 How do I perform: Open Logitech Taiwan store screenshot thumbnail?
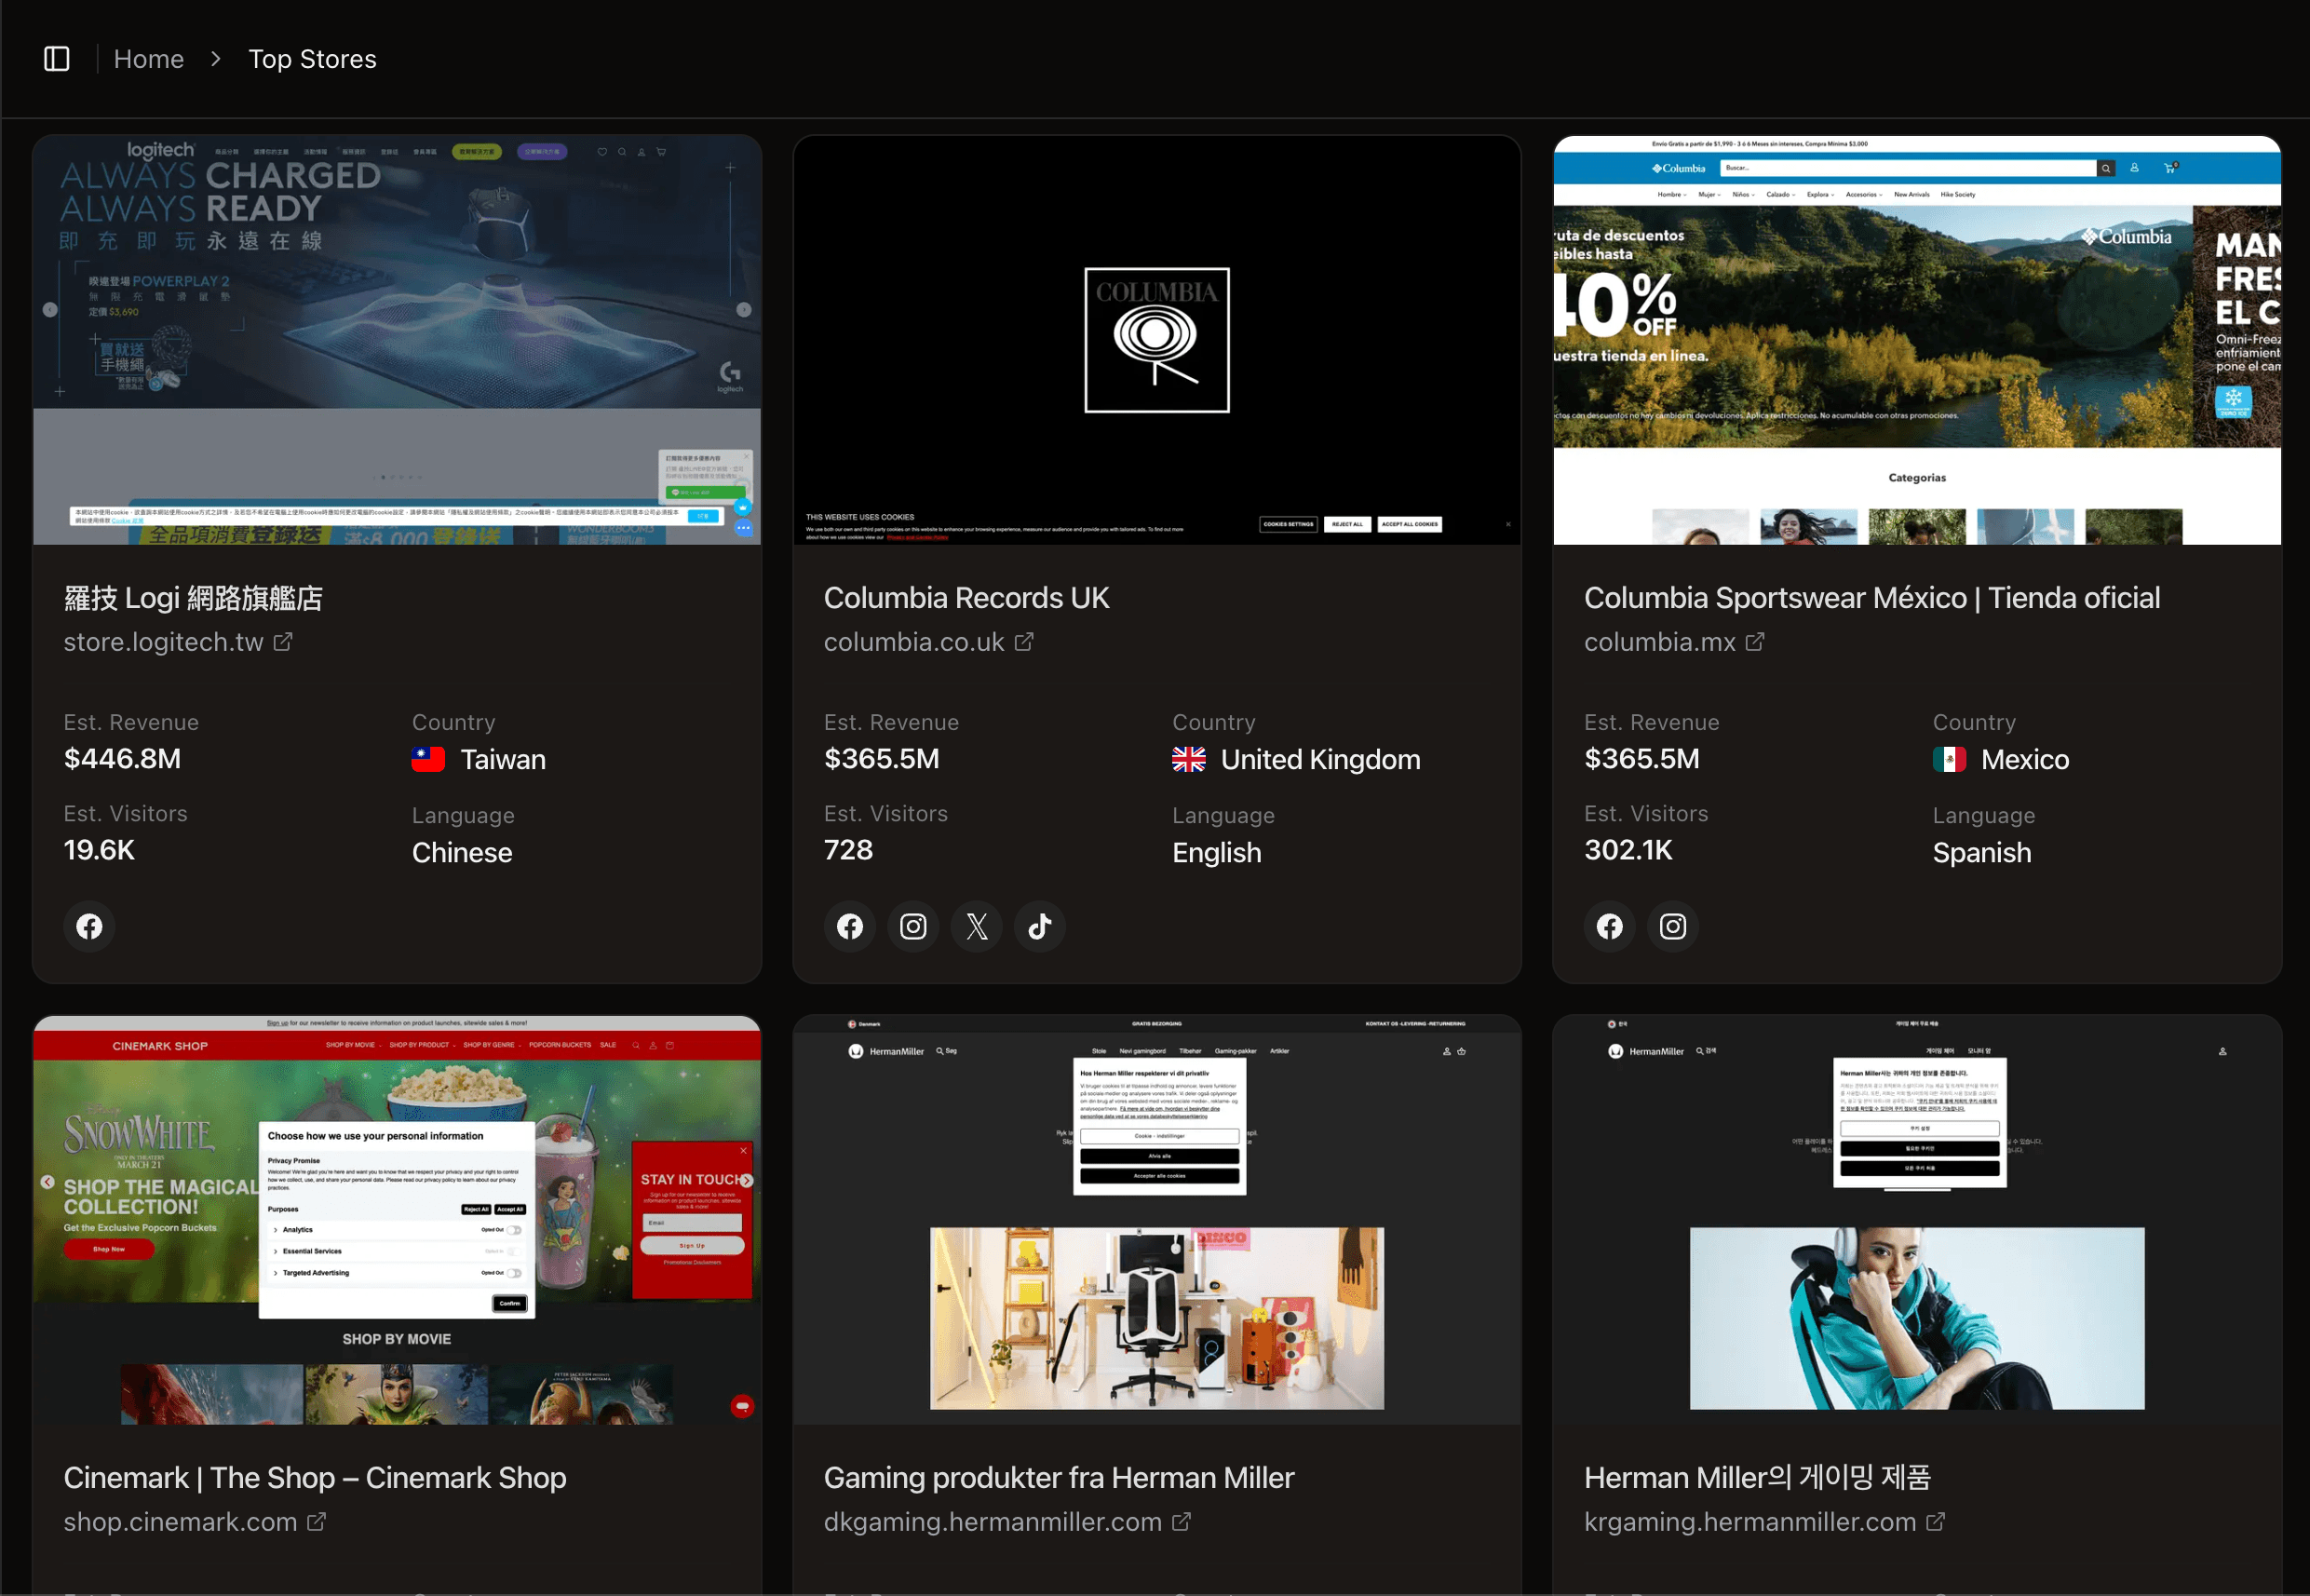[397, 340]
